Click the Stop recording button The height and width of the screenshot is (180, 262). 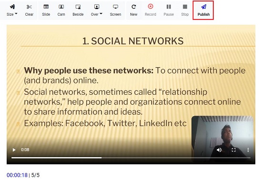[185, 10]
